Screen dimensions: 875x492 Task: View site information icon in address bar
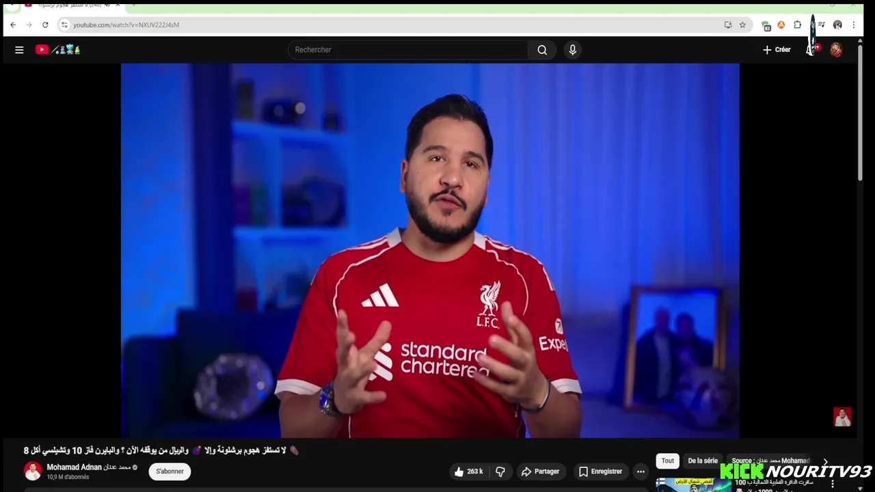tap(64, 25)
